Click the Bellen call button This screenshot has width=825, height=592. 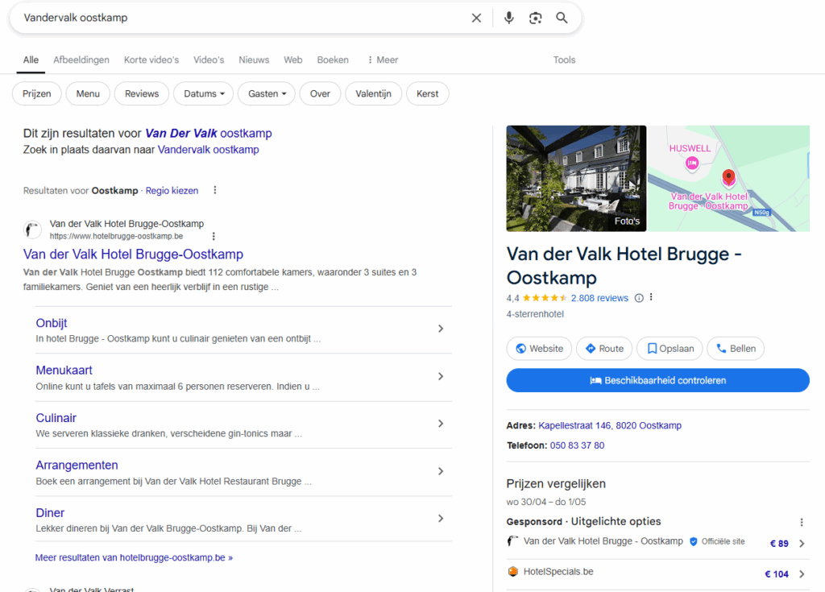pos(736,349)
